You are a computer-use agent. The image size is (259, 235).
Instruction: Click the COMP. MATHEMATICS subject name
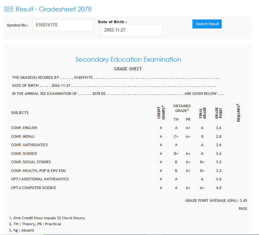[x=29, y=145]
